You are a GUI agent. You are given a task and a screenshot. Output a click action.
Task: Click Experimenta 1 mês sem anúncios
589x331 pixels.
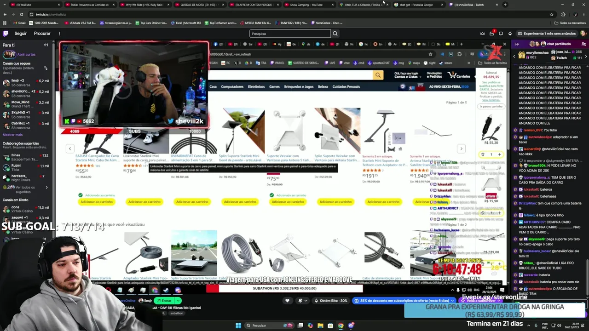[546, 34]
